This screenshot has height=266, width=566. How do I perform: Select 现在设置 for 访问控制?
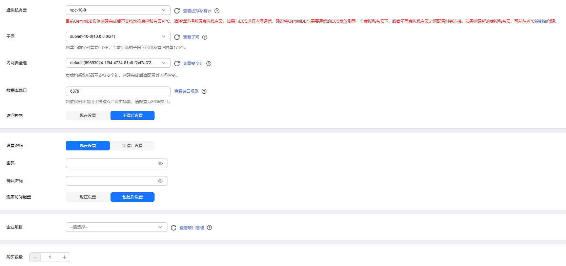point(88,116)
